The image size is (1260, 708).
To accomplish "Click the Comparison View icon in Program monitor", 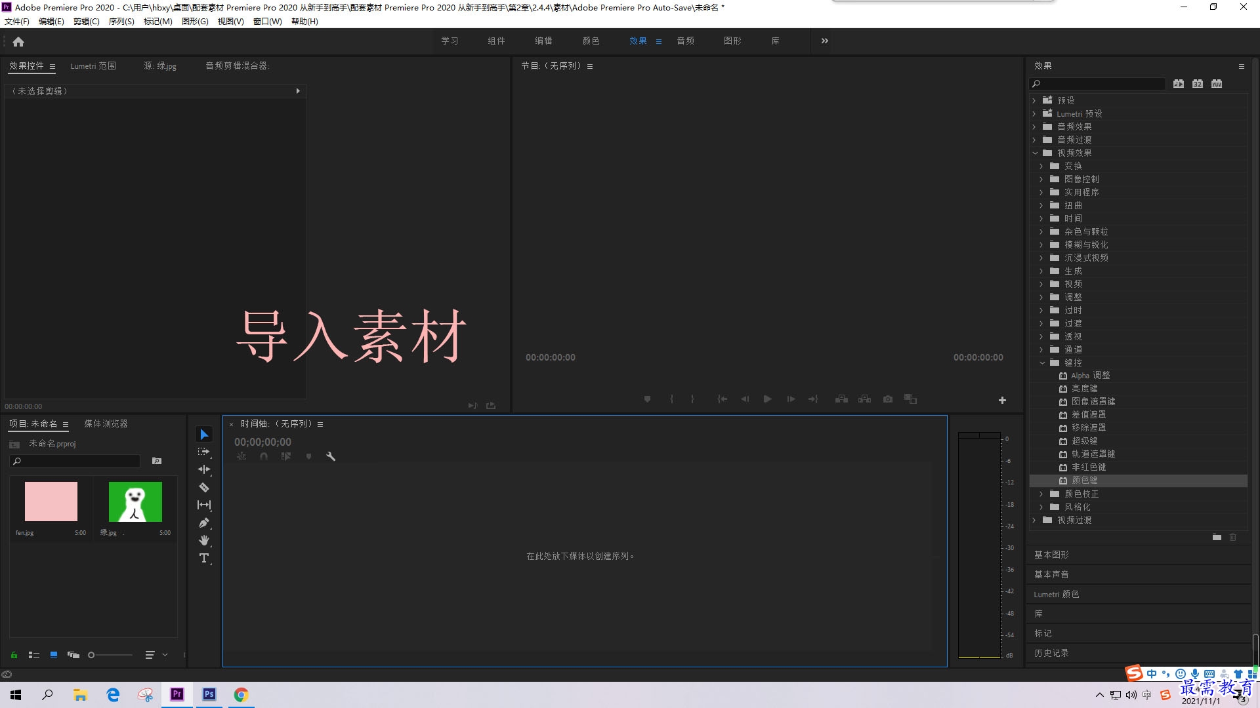I will pos(911,399).
